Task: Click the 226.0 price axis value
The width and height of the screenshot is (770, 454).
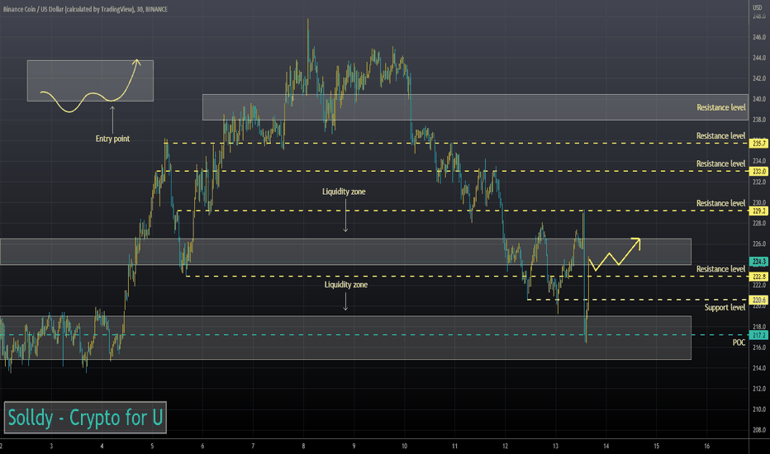Action: click(758, 244)
